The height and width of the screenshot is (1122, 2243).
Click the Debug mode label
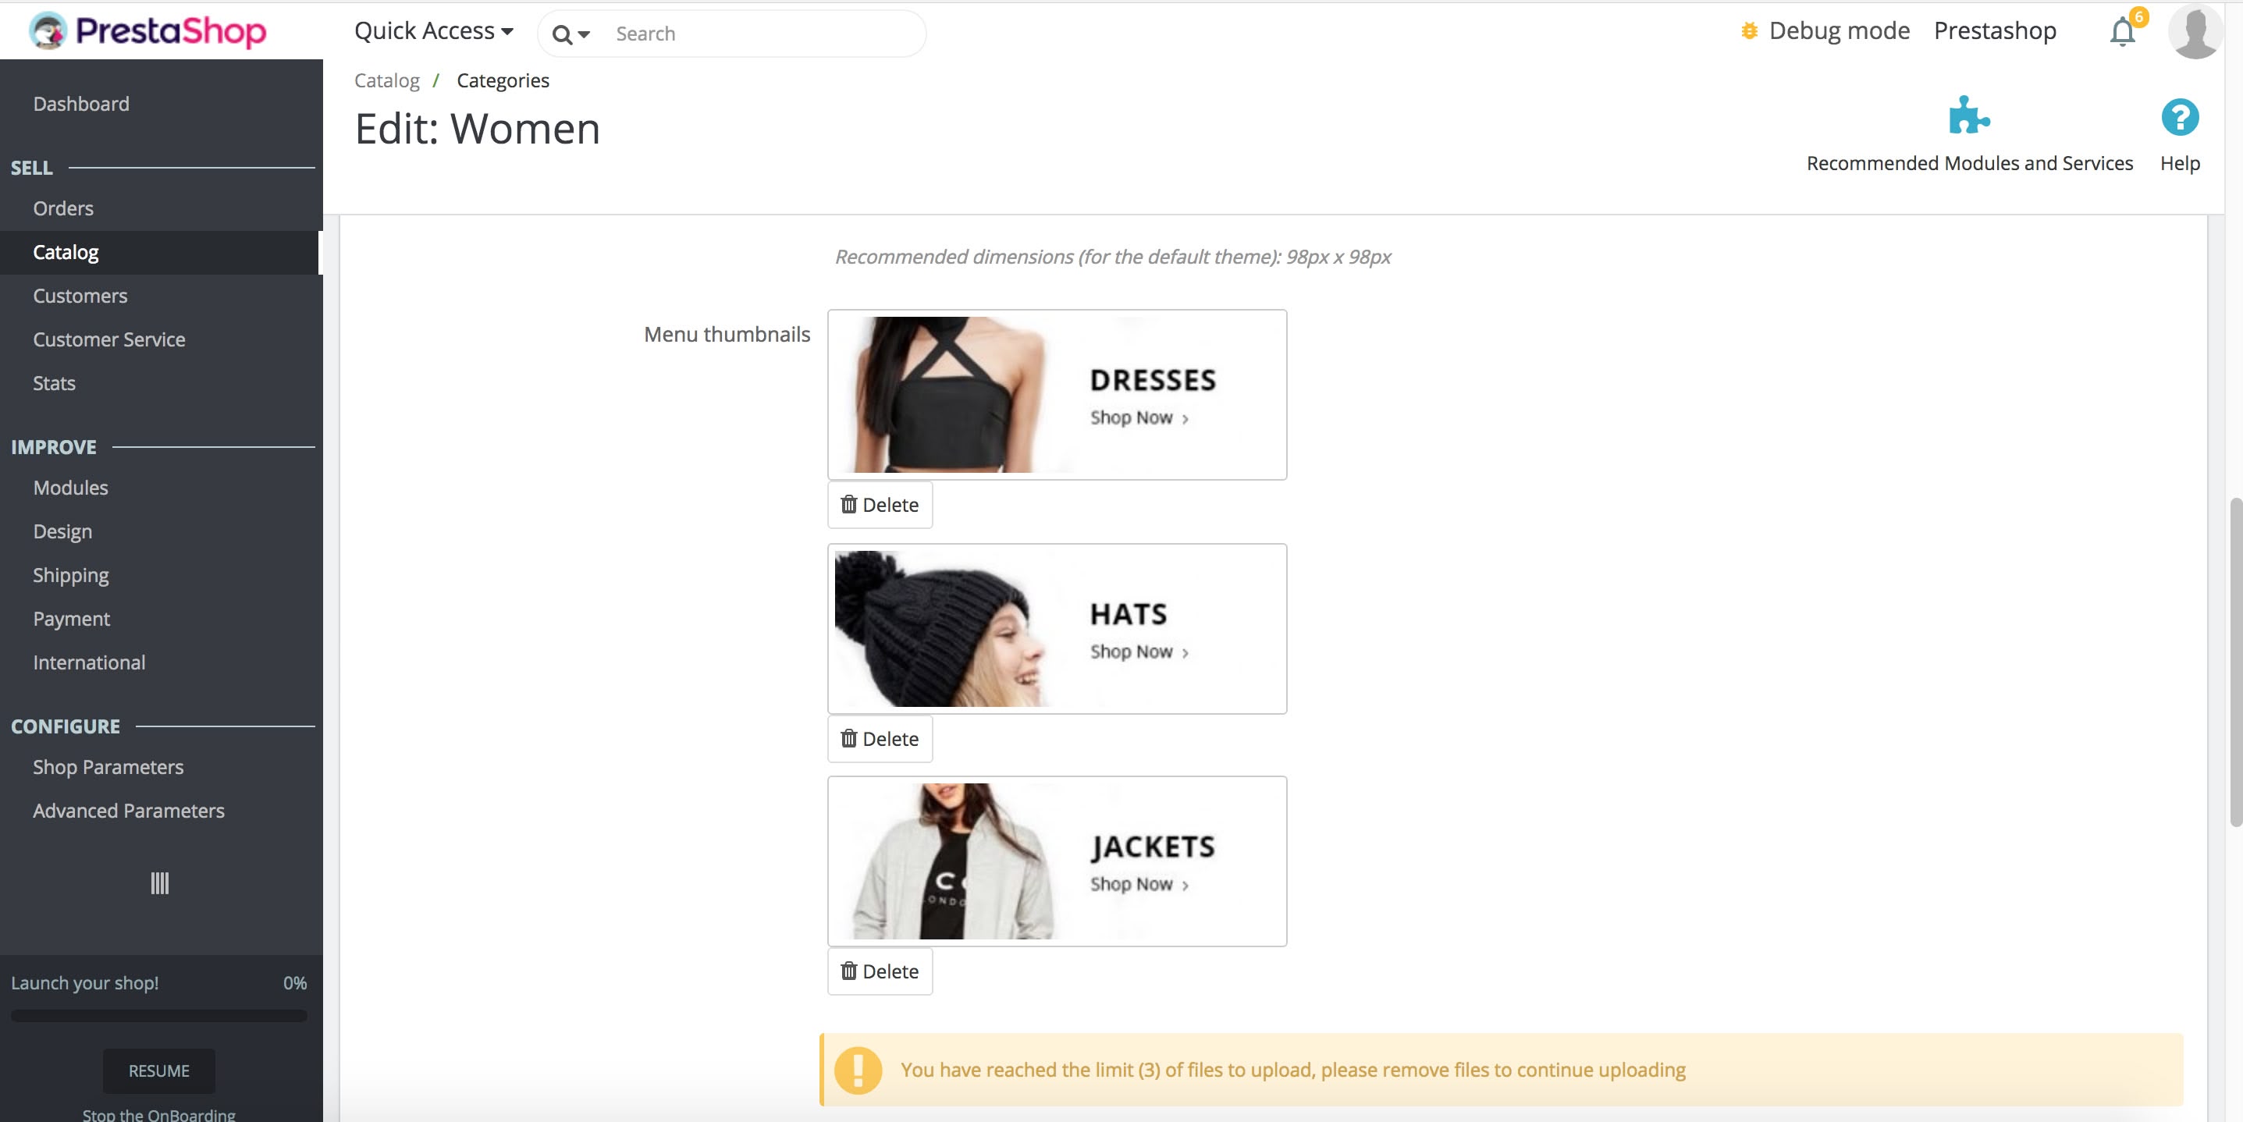point(1839,30)
